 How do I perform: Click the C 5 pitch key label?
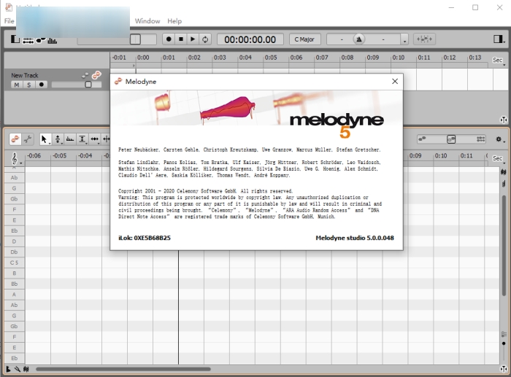tap(14, 263)
